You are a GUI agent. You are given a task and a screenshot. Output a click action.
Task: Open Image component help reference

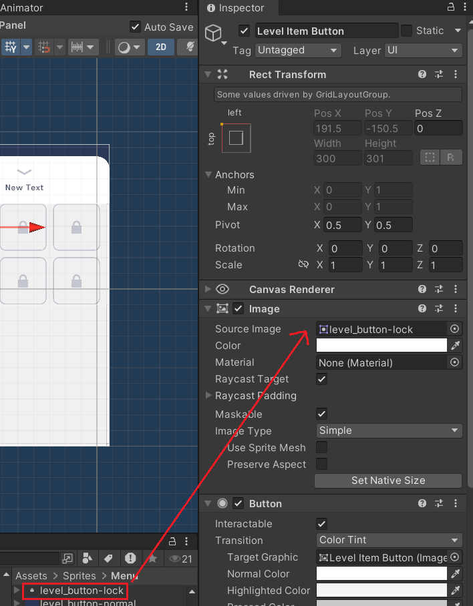coord(422,308)
